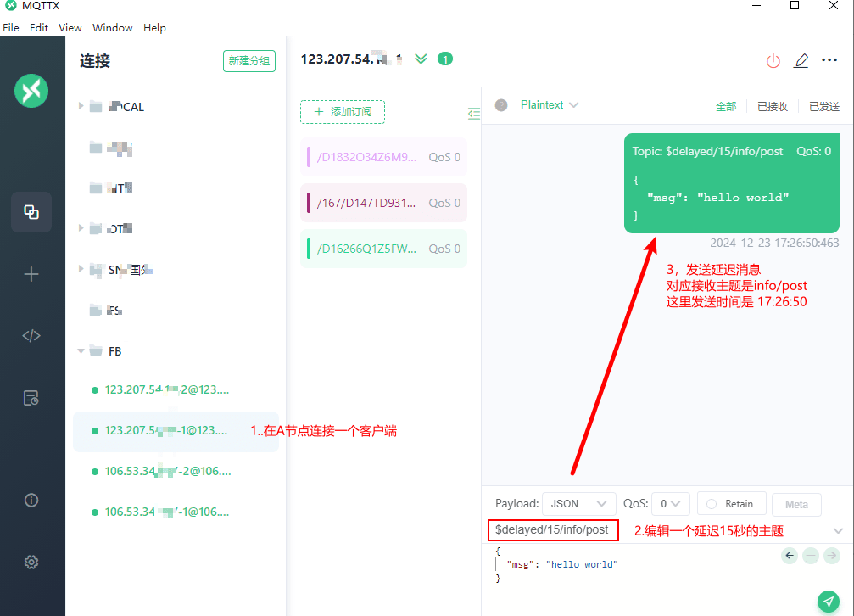Viewport: 854px width, 616px height.
Task: Expand connection details double chevron
Action: point(421,59)
